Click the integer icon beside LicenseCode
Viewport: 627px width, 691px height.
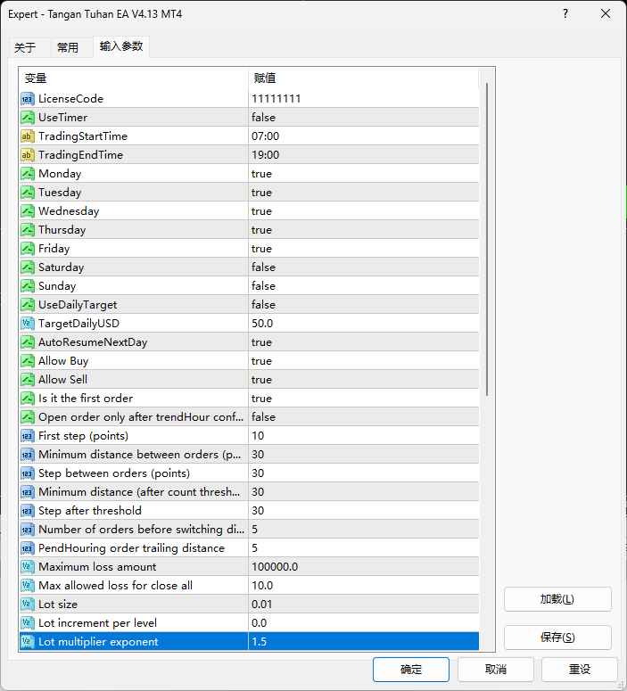pos(28,99)
